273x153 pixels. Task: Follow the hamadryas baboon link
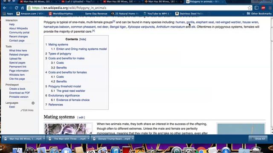(56, 27)
